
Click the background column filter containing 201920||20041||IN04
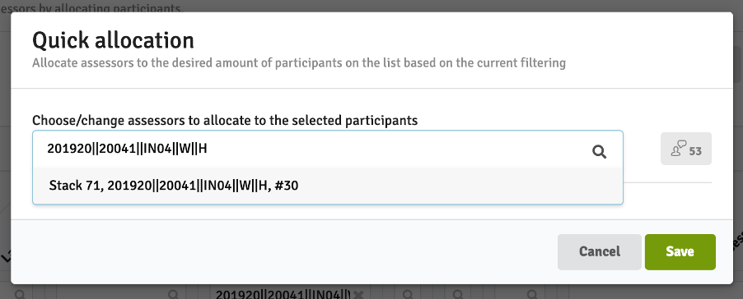click(x=283, y=295)
